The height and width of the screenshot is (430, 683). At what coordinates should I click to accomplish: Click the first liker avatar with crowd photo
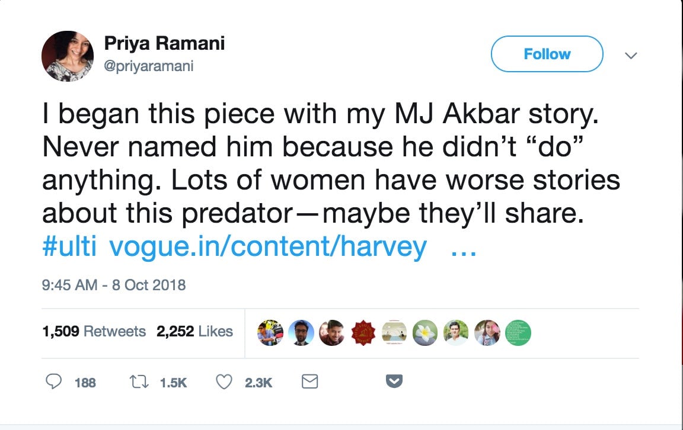click(270, 333)
